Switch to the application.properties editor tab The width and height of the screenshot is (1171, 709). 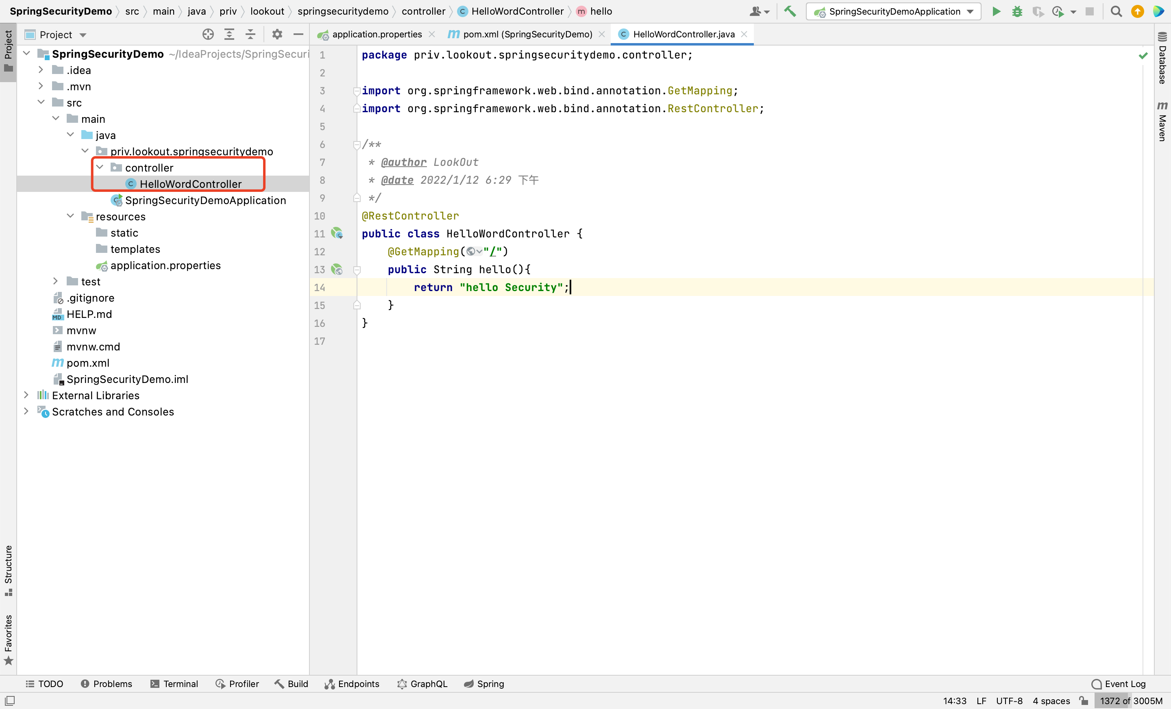coord(377,34)
